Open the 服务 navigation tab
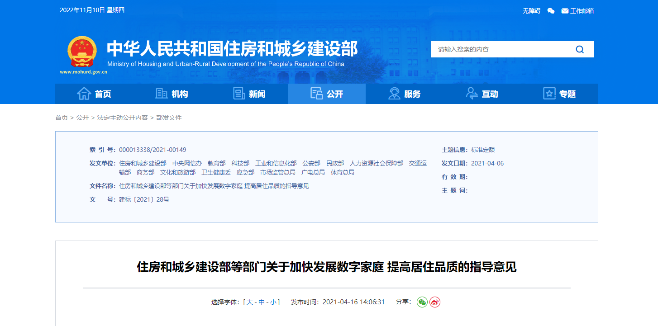Viewport: 658px width, 326px height. 404,94
